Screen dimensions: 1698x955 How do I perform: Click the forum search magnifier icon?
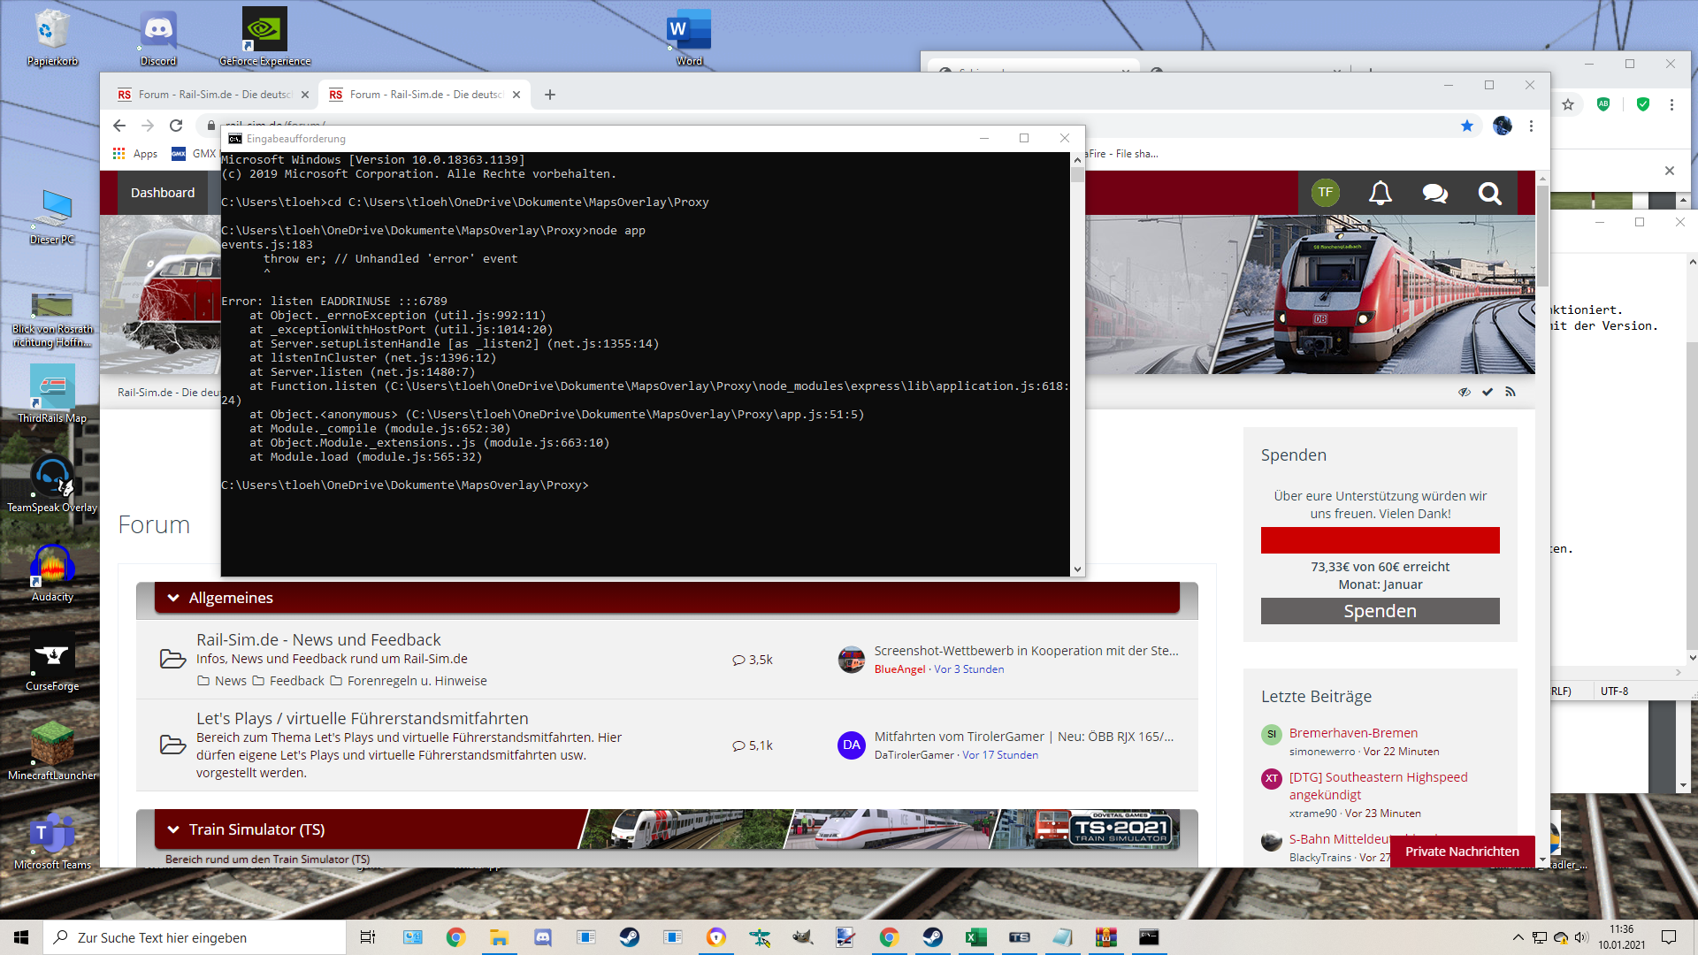(x=1489, y=193)
